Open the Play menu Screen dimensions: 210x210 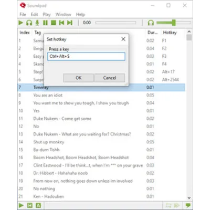point(47,15)
